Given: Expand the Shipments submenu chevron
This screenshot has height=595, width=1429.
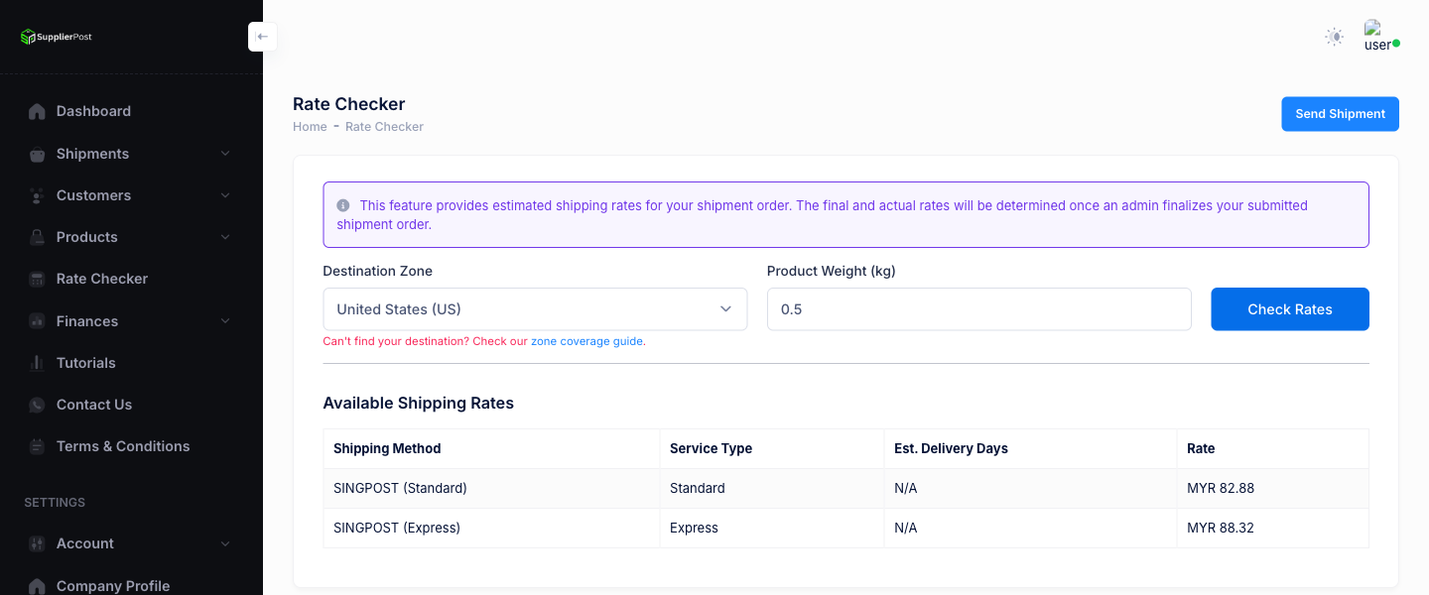Looking at the screenshot, I should point(225,154).
